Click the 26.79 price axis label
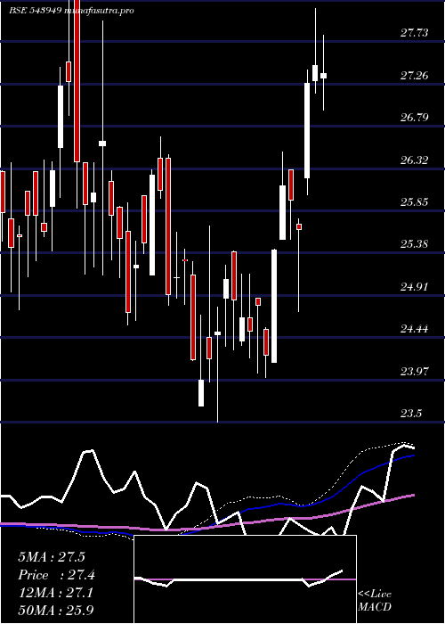Viewport: 445px width, 624px height. click(414, 118)
